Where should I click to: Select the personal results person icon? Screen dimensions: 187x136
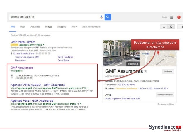pyautogui.click(x=164, y=27)
